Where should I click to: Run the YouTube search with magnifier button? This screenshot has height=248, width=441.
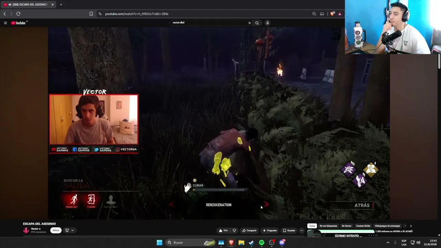pyautogui.click(x=257, y=23)
